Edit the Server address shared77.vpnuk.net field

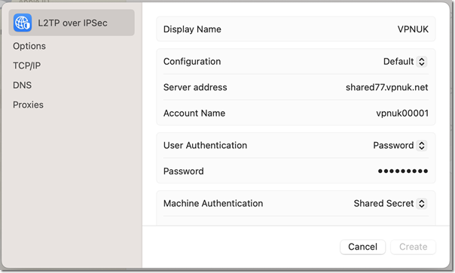pyautogui.click(x=386, y=87)
